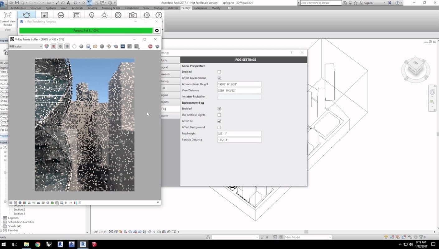Abort render using progress bar stop button
Image resolution: width=439 pixels, height=249 pixels.
click(x=157, y=31)
